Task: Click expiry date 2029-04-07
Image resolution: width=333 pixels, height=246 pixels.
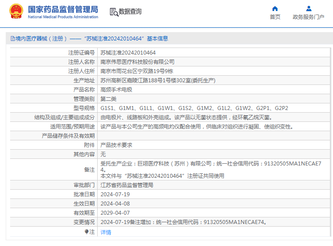Action: pyautogui.click(x=115, y=213)
